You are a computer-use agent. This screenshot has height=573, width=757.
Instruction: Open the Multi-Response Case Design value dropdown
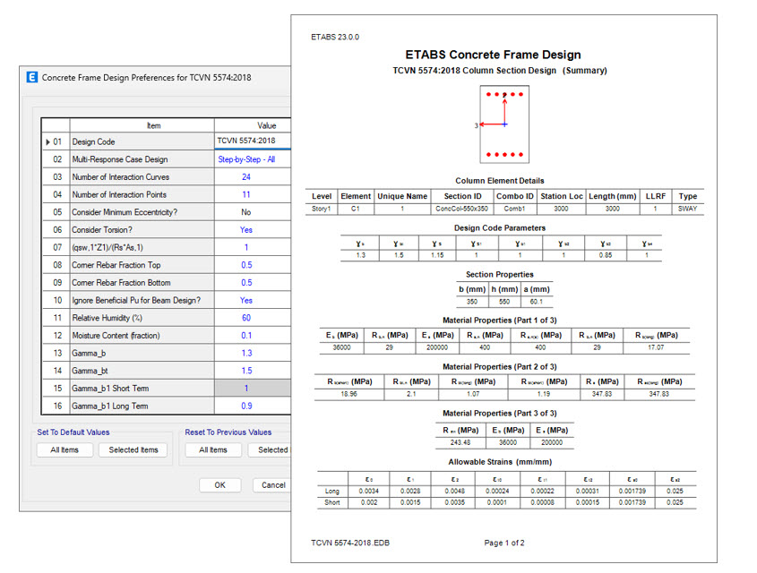click(252, 159)
